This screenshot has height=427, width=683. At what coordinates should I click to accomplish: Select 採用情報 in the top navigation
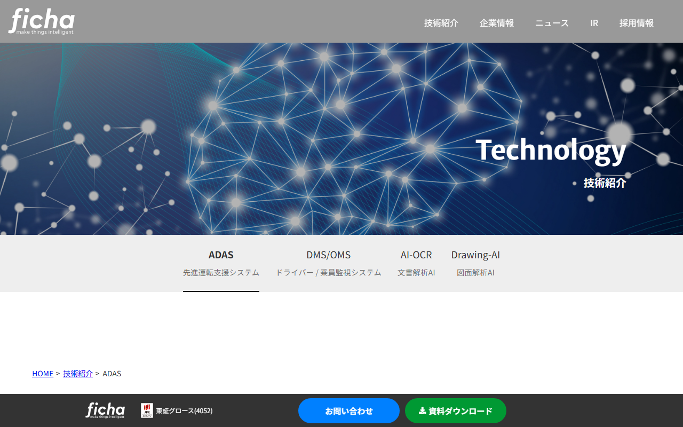[636, 23]
